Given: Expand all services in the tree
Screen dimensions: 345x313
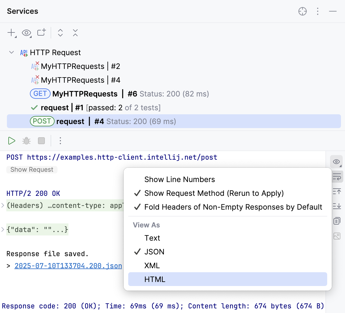Looking at the screenshot, I should point(60,33).
